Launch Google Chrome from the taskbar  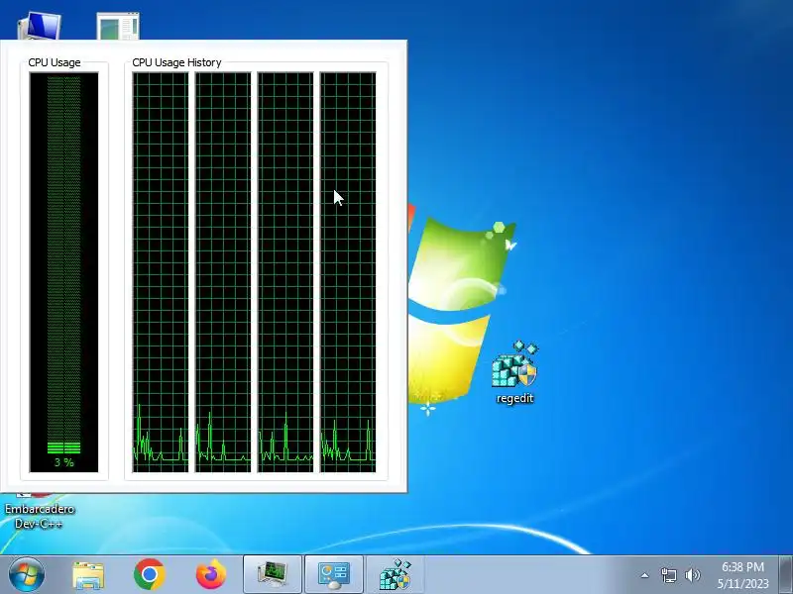150,575
